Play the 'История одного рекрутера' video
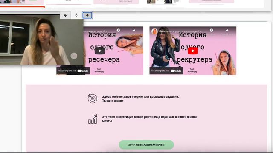This screenshot has width=273, height=153. [x=193, y=51]
